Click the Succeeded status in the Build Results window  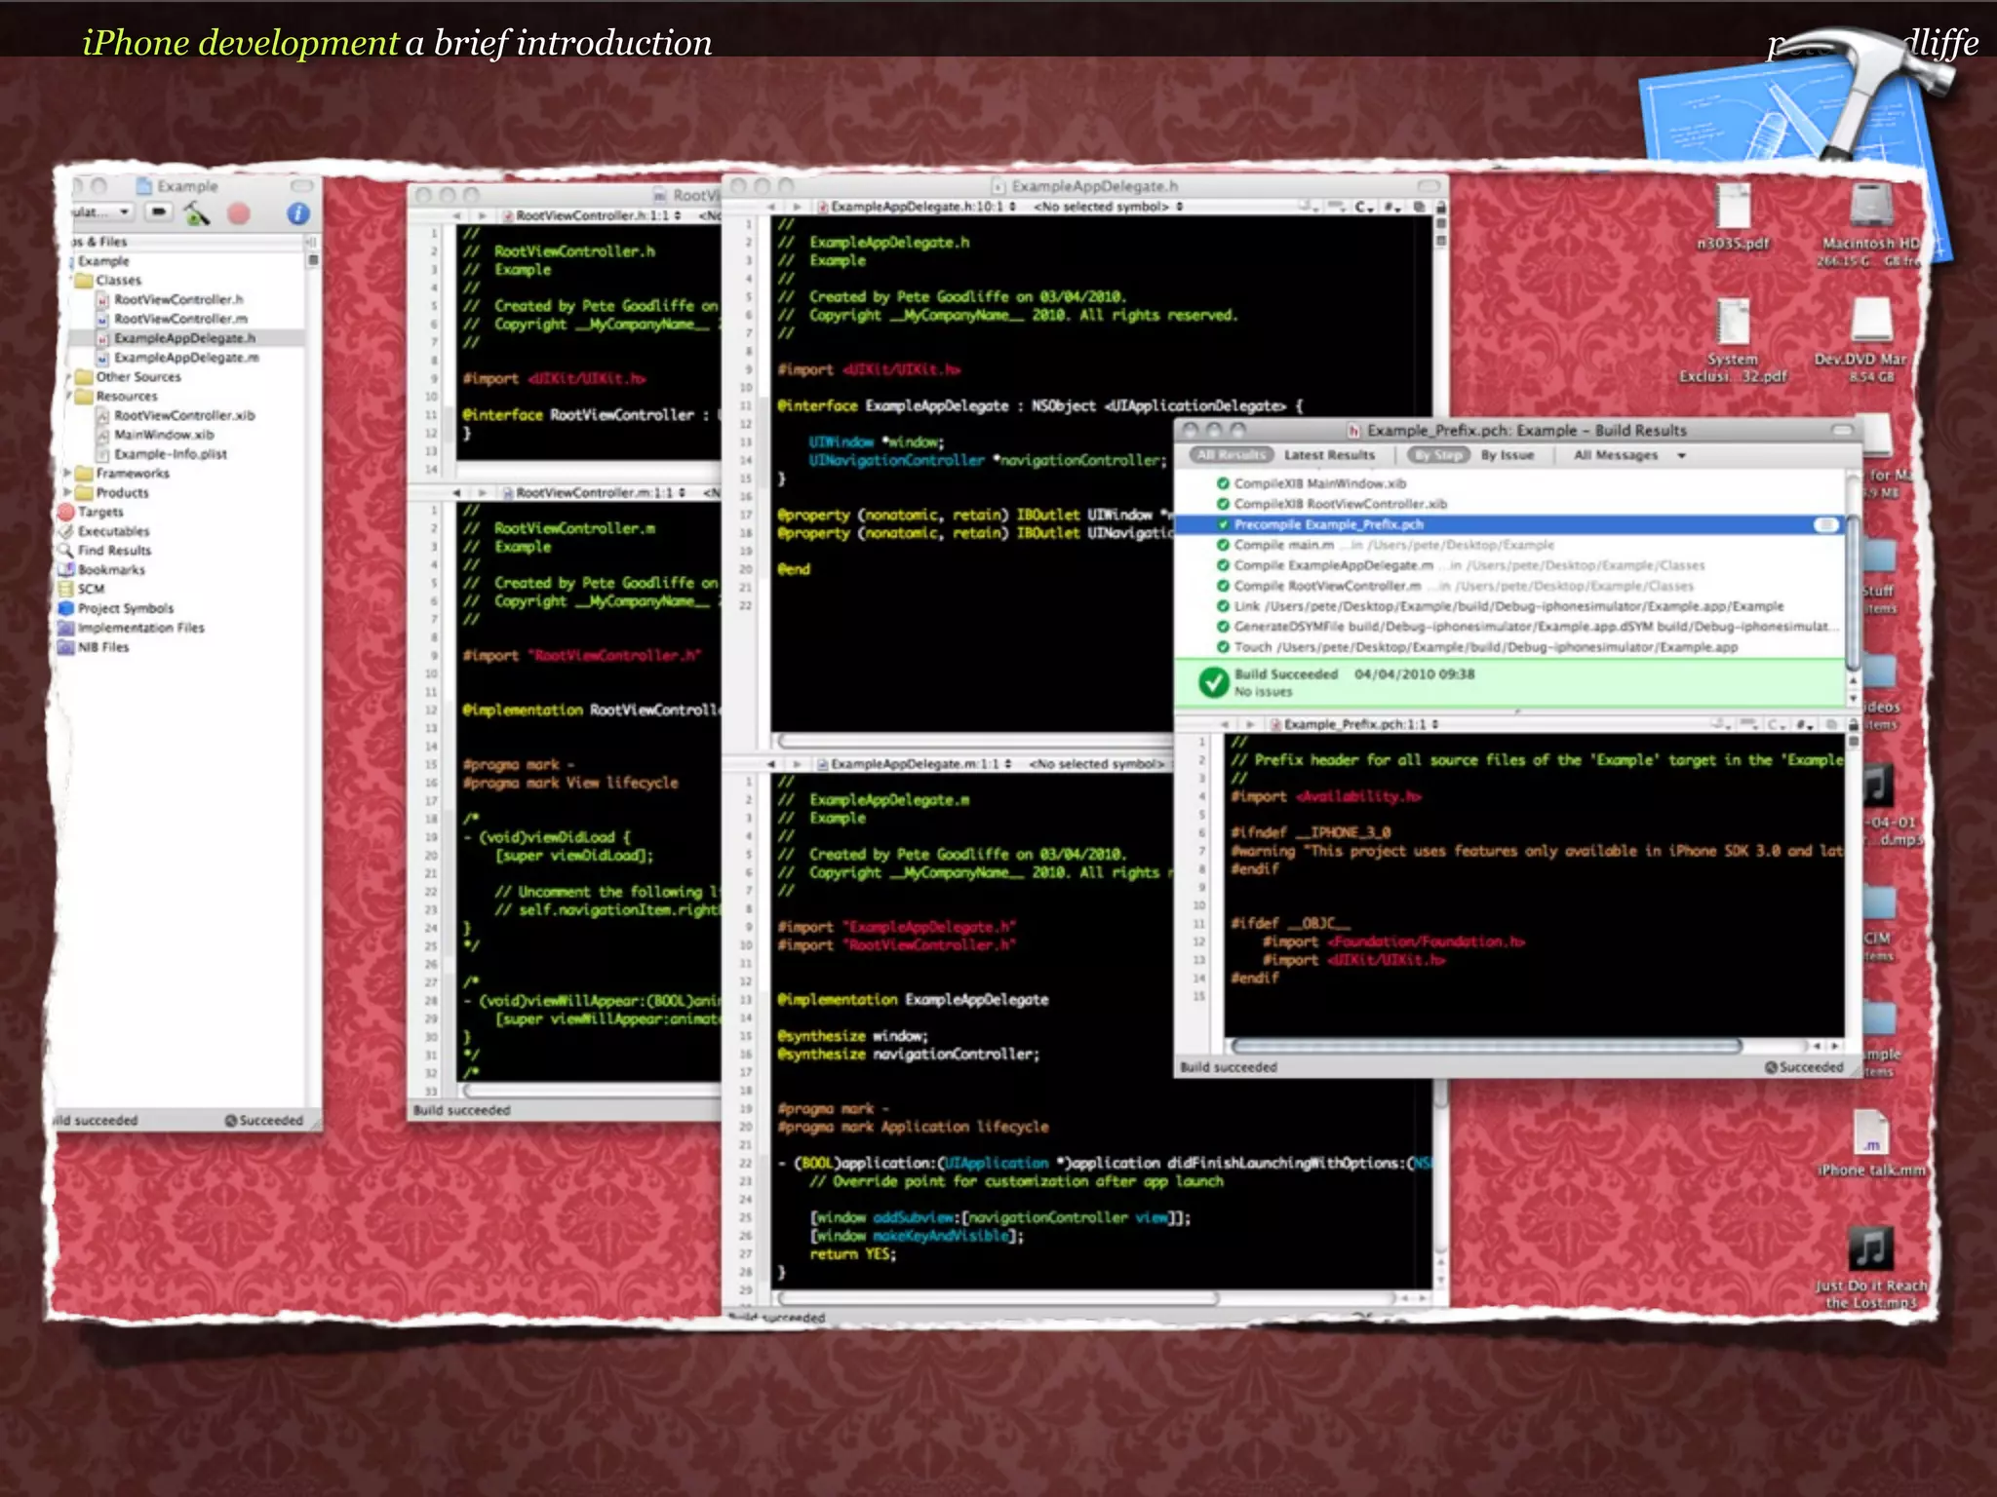(1804, 1067)
